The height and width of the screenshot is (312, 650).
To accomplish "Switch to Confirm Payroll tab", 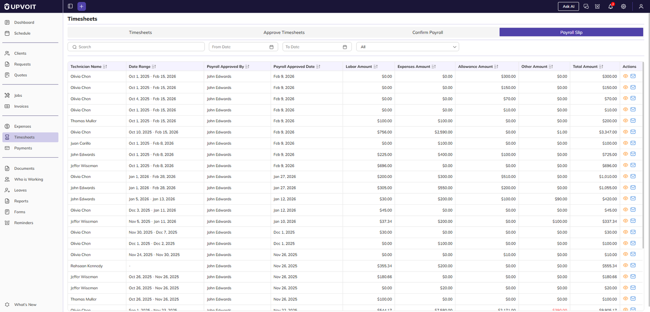I will click(427, 32).
